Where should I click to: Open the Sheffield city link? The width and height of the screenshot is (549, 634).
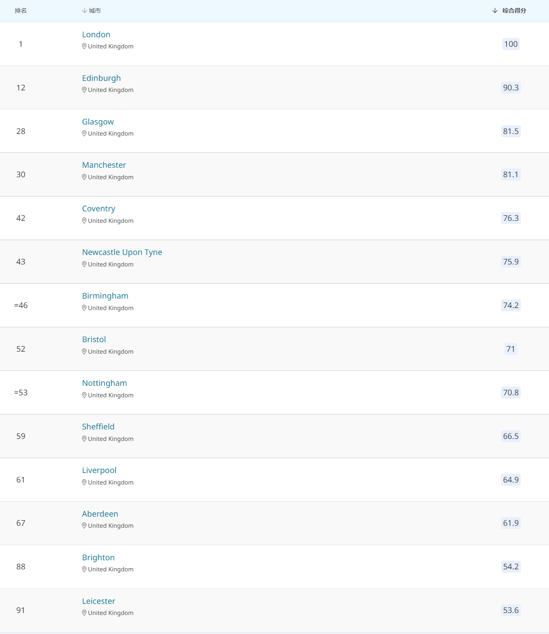click(x=98, y=427)
